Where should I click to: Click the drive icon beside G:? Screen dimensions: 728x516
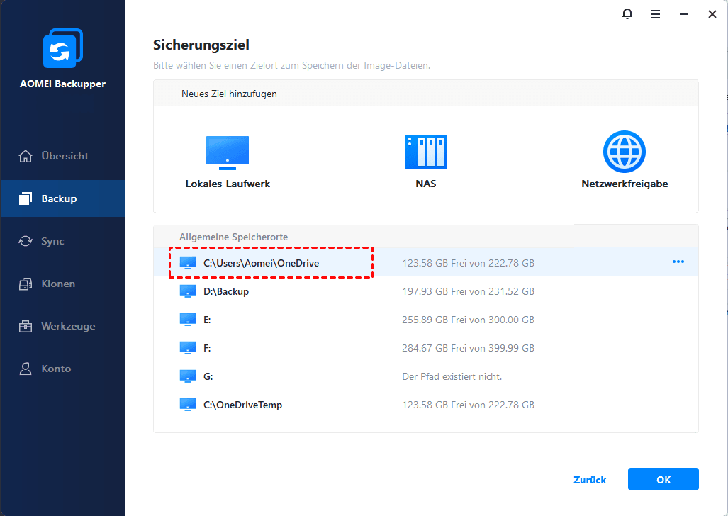(x=188, y=376)
